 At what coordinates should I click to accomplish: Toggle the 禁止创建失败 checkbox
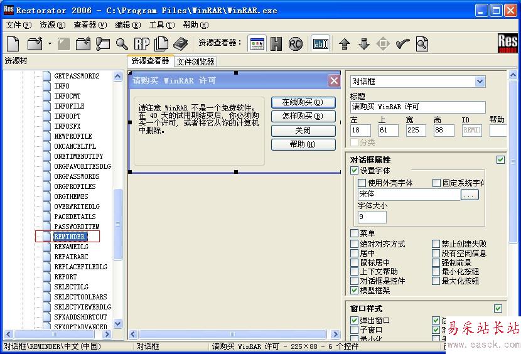[436, 244]
